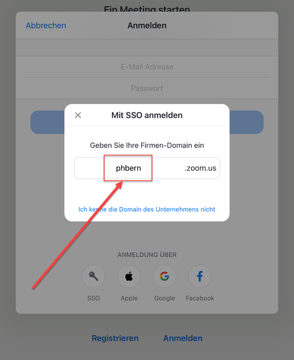Click the E-Mail Adresse field
Viewport: 294px width, 360px height.
[147, 67]
